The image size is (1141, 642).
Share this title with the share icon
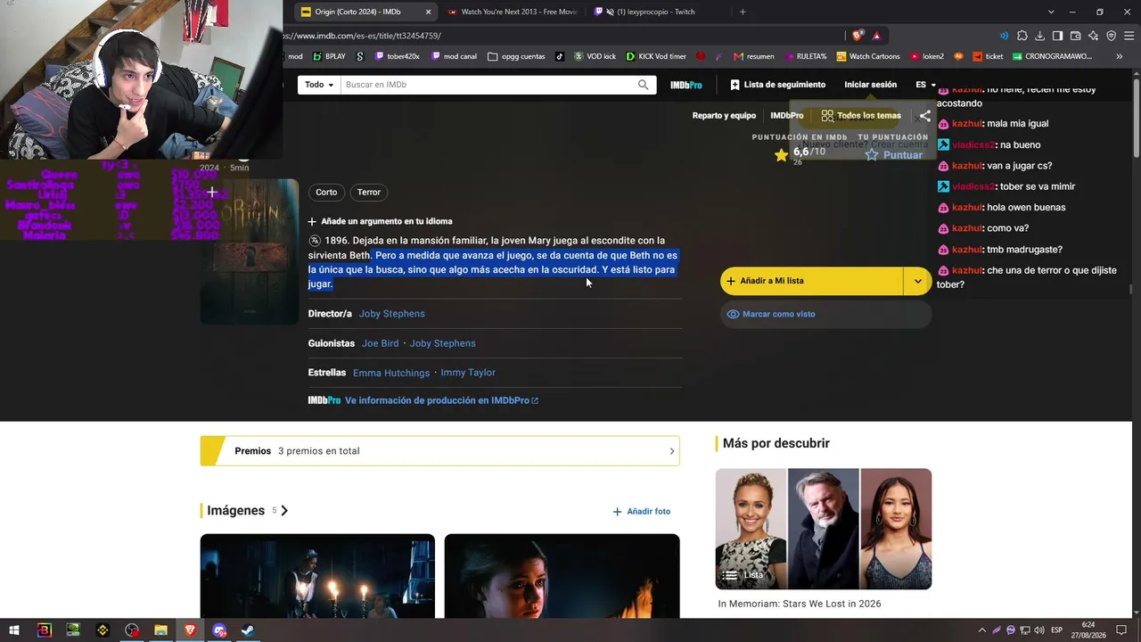click(925, 116)
